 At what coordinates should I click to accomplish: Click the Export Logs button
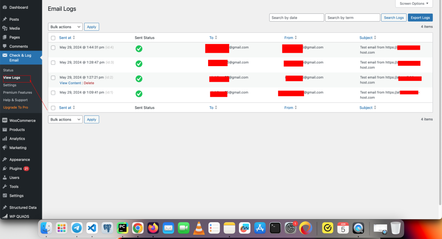420,17
